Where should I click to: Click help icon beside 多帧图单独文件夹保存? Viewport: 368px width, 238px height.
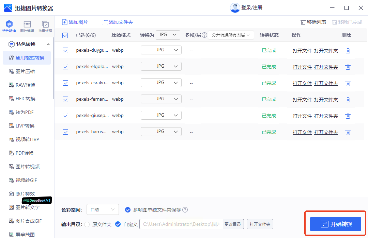pyautogui.click(x=185, y=210)
